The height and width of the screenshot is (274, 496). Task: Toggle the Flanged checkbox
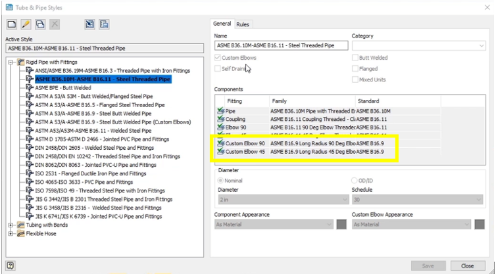click(x=355, y=68)
